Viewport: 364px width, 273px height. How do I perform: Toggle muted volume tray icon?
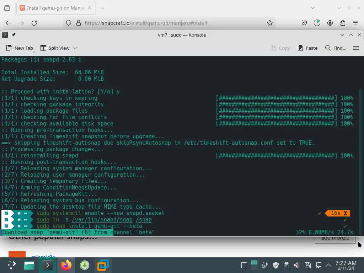pyautogui.click(x=297, y=265)
